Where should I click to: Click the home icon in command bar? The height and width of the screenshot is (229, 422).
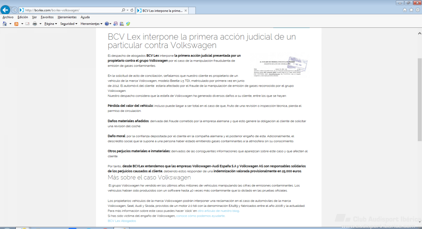5,24
